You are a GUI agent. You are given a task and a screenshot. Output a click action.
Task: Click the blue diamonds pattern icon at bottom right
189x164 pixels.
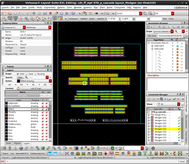tap(180, 153)
